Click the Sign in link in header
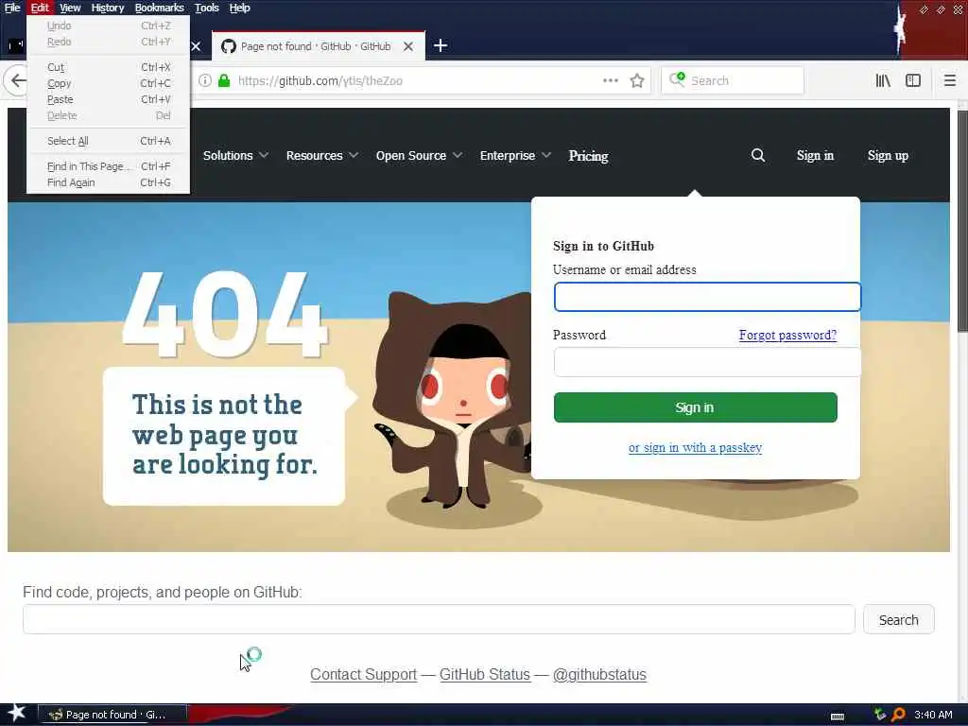 click(x=815, y=156)
